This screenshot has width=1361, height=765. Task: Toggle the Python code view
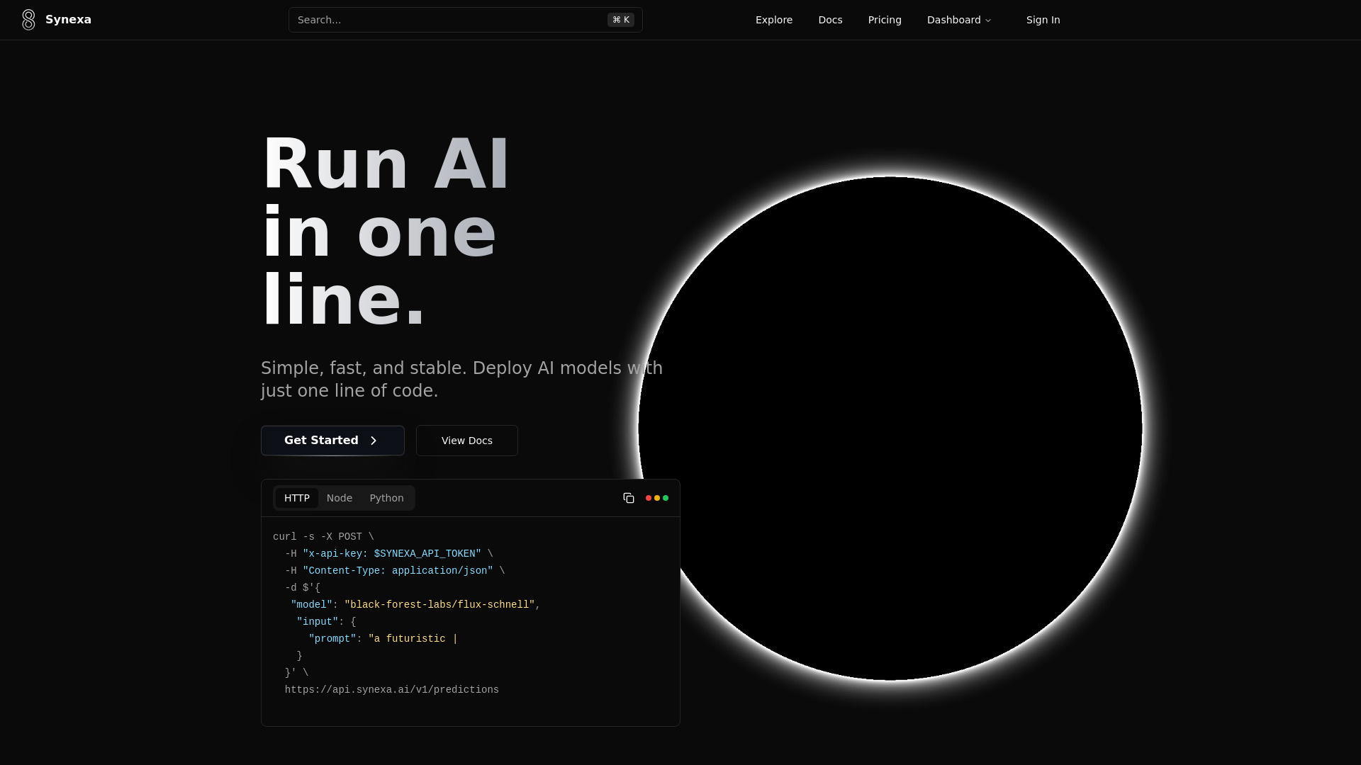[386, 498]
